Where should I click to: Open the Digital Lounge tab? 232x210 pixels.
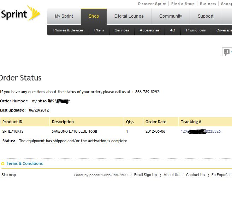click(x=129, y=16)
